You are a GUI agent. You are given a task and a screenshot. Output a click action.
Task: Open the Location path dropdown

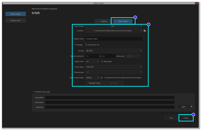[114, 31]
